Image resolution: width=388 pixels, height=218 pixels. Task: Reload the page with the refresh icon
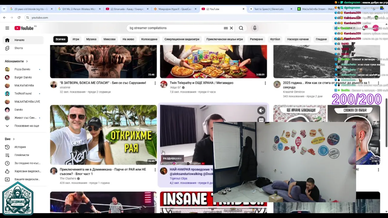click(19, 18)
